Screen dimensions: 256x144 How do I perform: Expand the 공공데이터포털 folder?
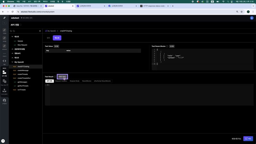tap(12, 49)
